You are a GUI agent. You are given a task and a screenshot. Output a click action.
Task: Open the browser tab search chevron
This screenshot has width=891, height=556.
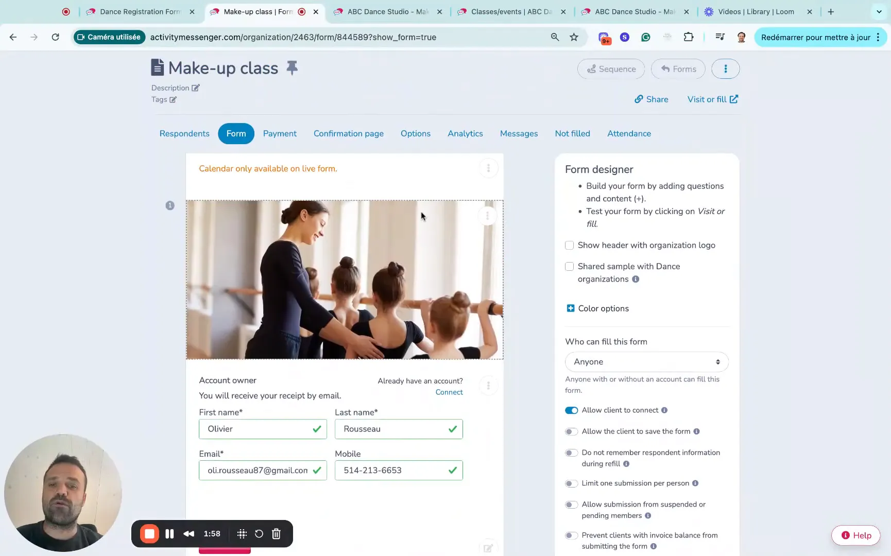[878, 11]
